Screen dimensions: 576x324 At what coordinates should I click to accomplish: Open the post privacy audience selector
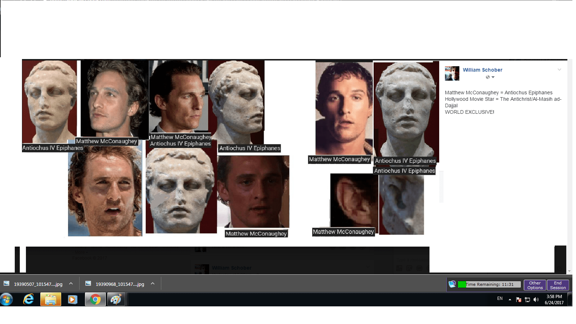click(490, 77)
